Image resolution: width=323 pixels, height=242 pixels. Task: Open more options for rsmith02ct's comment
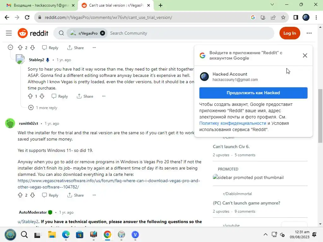(94, 195)
